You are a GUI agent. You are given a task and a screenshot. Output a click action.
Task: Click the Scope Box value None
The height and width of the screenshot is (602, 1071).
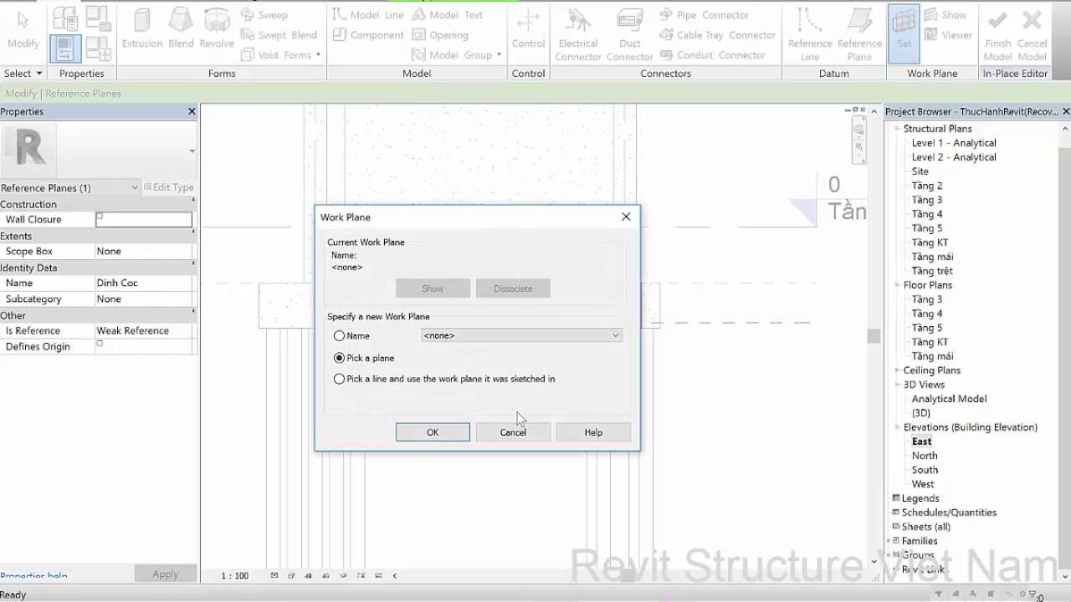143,251
